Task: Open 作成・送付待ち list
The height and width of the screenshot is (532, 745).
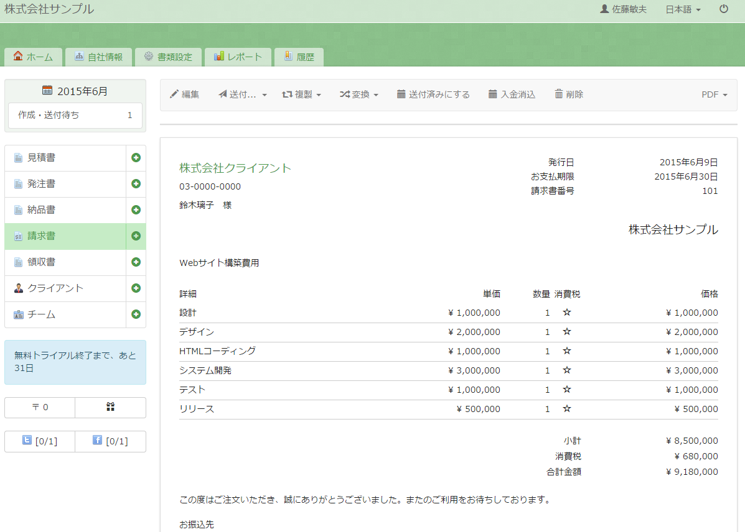Action: pyautogui.click(x=75, y=116)
